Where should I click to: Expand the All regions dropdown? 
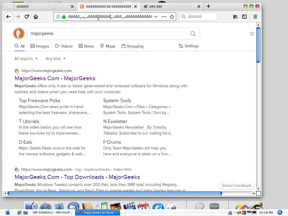[26, 58]
